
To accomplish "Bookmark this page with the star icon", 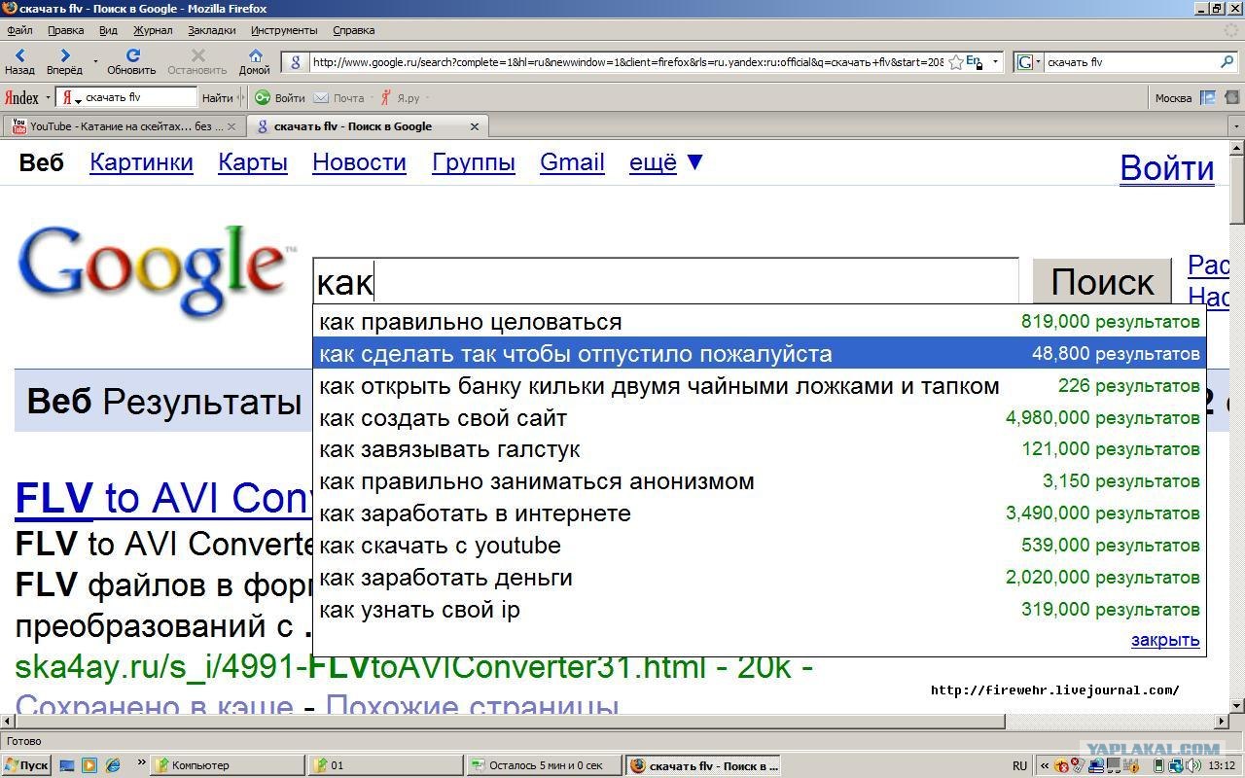I will coord(955,62).
